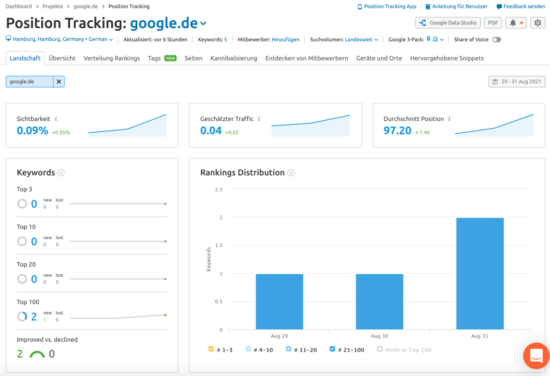Open notifications bell icon

[x=513, y=23]
